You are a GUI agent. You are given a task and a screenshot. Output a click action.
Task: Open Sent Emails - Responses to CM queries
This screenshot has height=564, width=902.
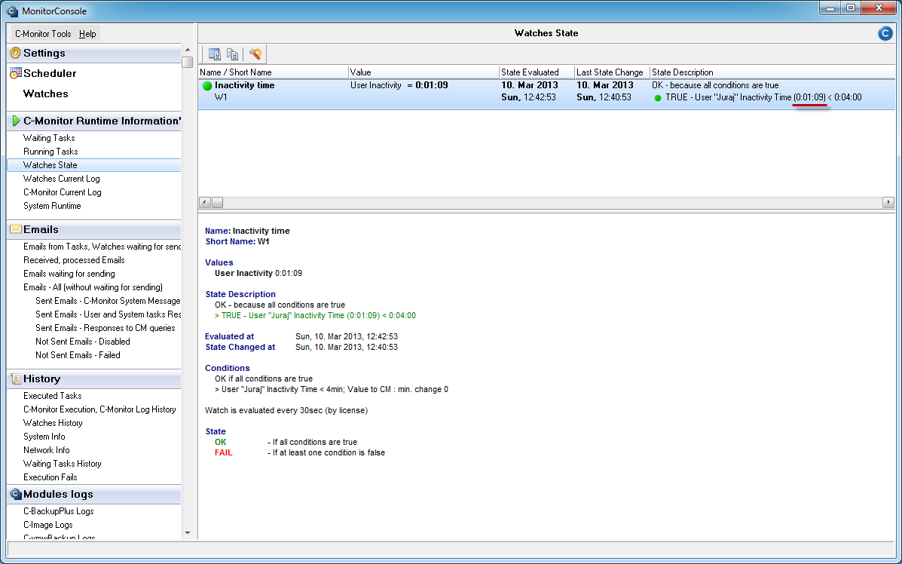[105, 327]
